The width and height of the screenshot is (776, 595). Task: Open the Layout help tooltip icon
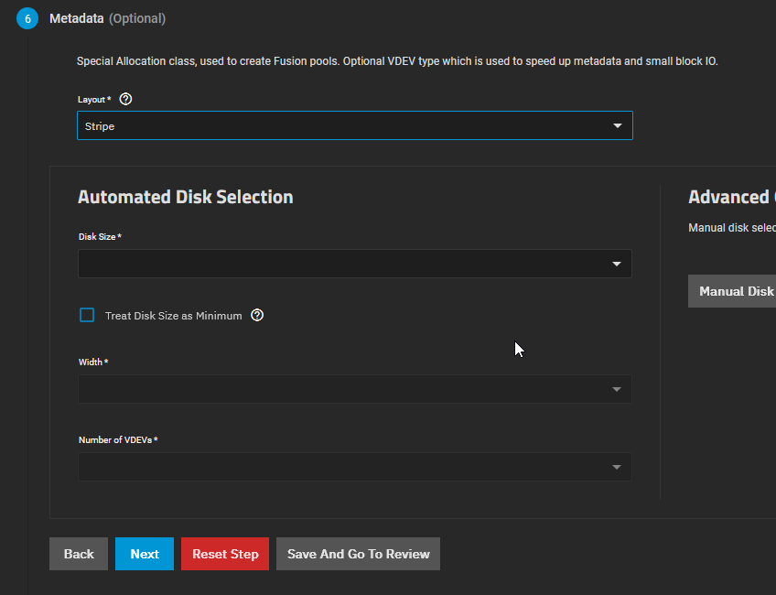126,99
